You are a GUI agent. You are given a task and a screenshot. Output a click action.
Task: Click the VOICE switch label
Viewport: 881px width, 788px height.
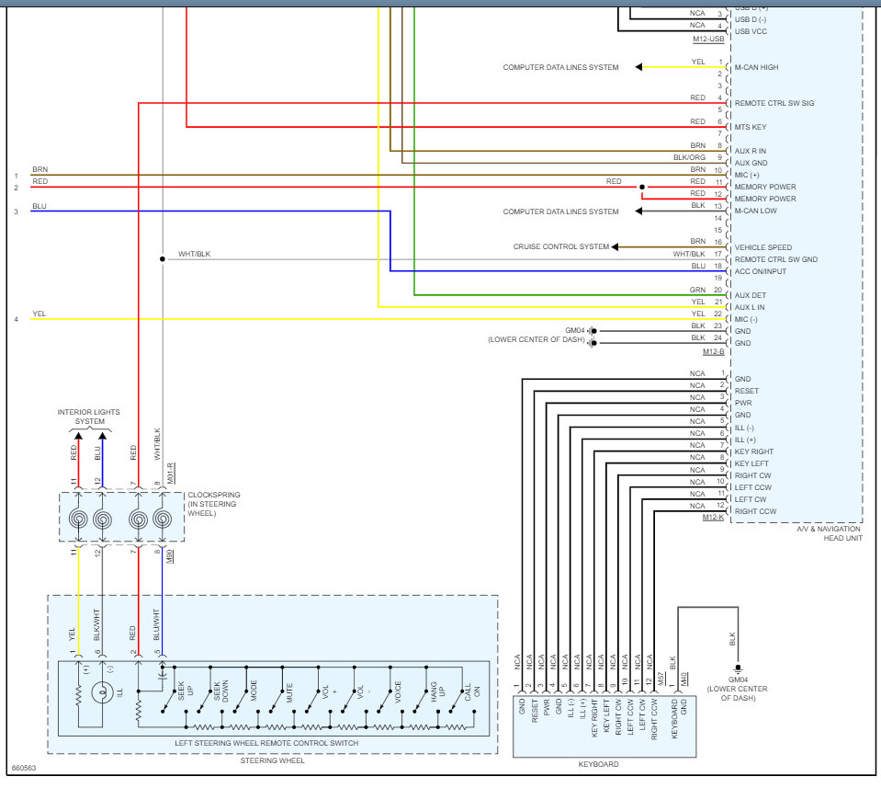(x=398, y=691)
